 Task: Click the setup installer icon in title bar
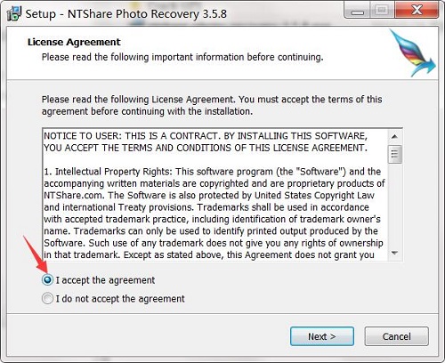tap(14, 13)
